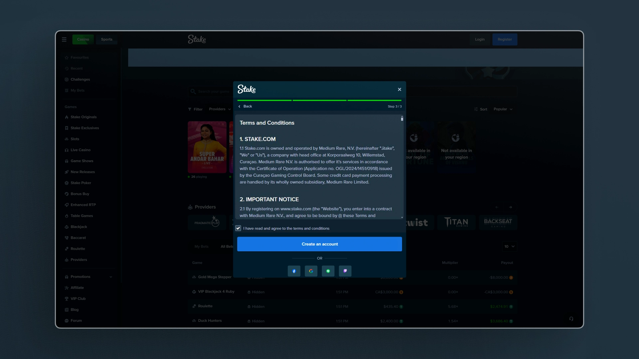
Task: Sign up with the Twitch icon
Action: 345,271
